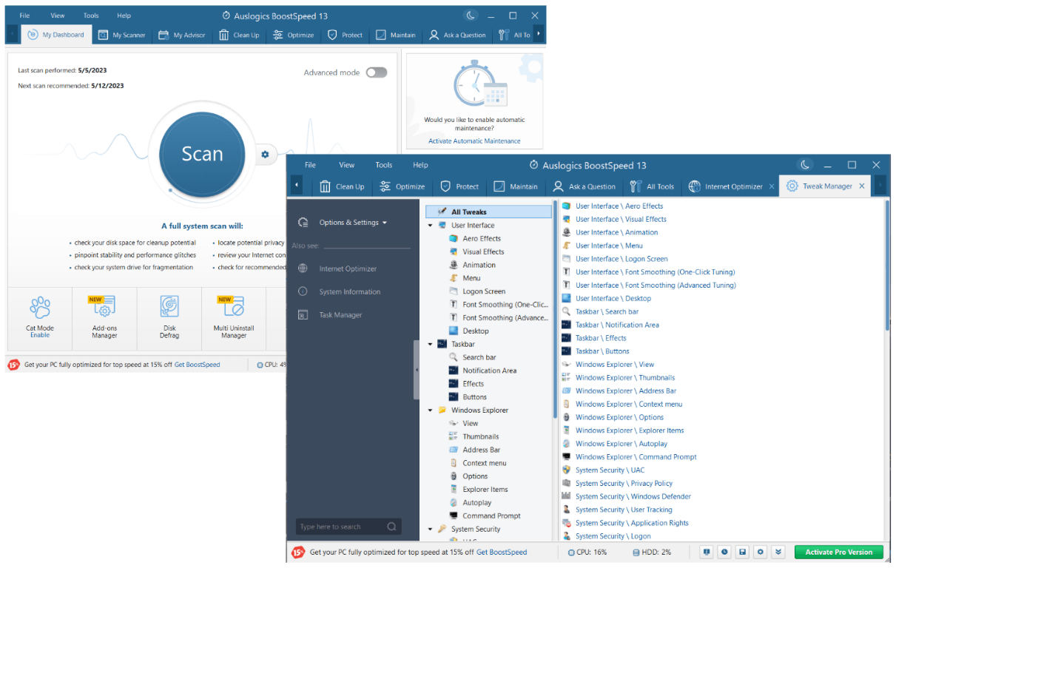This screenshot has height=676, width=1058.
Task: Click right tab-scroll arrow in back window
Action: tap(539, 34)
